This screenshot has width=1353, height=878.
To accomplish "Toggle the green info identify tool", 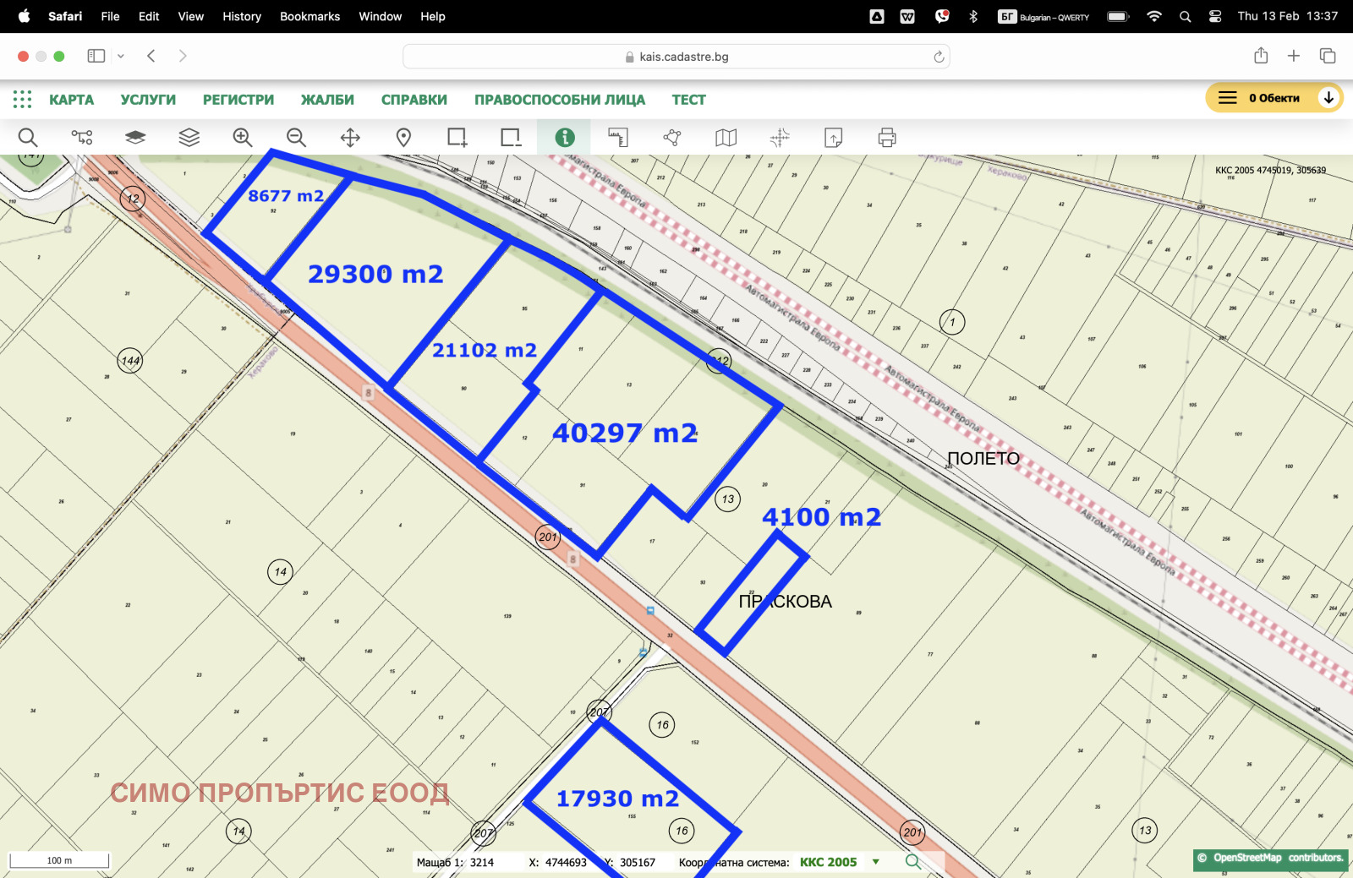I will coord(564,138).
